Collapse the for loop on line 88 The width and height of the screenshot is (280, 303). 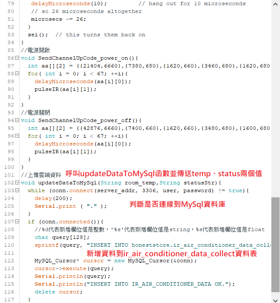tap(17, 74)
